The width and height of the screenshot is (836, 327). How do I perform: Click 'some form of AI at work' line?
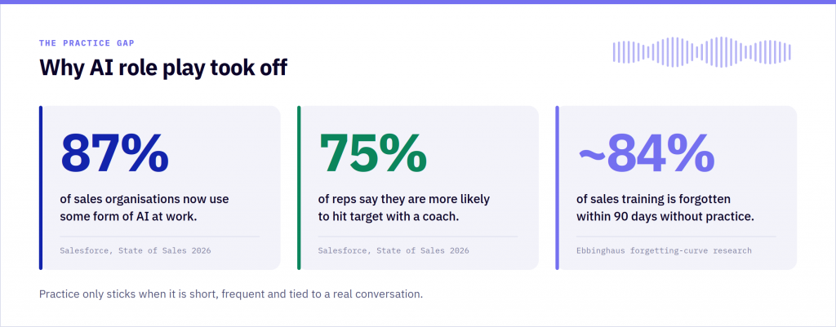[128, 217]
